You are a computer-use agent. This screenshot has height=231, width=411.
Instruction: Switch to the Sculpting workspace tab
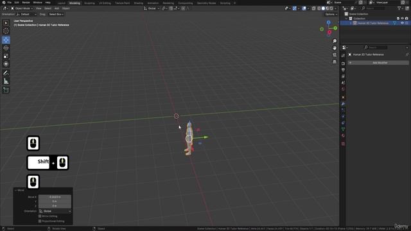89,3
